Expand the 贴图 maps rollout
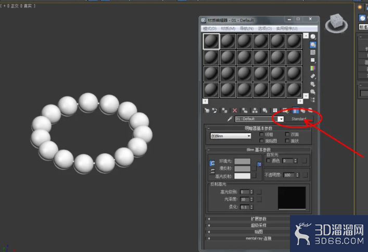 point(258,232)
